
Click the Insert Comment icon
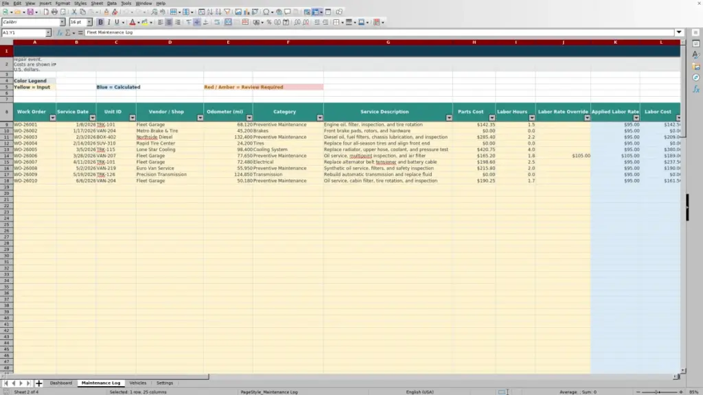[288, 12]
